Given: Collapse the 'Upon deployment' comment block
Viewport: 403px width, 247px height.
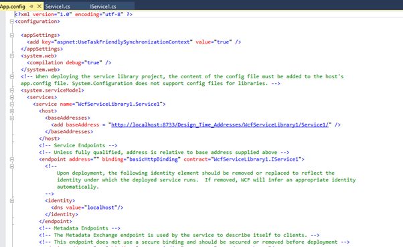Looking at the screenshot, I should (12, 166).
